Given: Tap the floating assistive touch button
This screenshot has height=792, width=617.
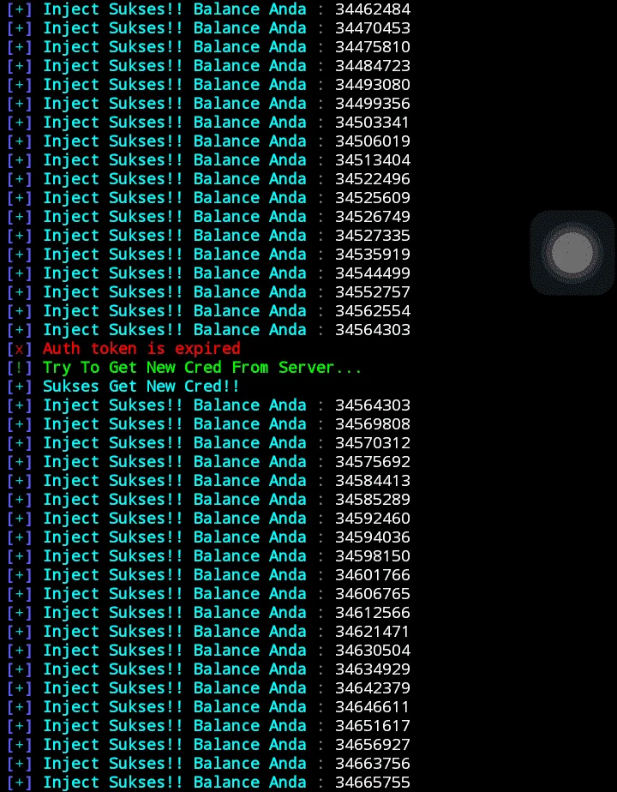Looking at the screenshot, I should [x=572, y=253].
